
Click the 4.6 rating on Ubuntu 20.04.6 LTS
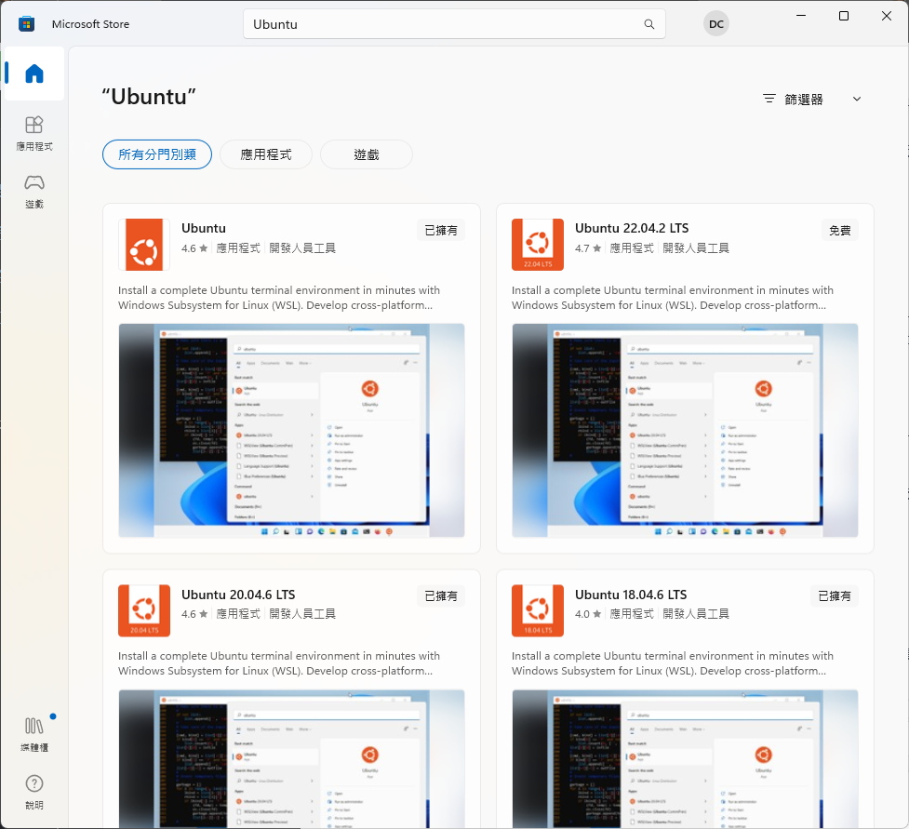[194, 614]
